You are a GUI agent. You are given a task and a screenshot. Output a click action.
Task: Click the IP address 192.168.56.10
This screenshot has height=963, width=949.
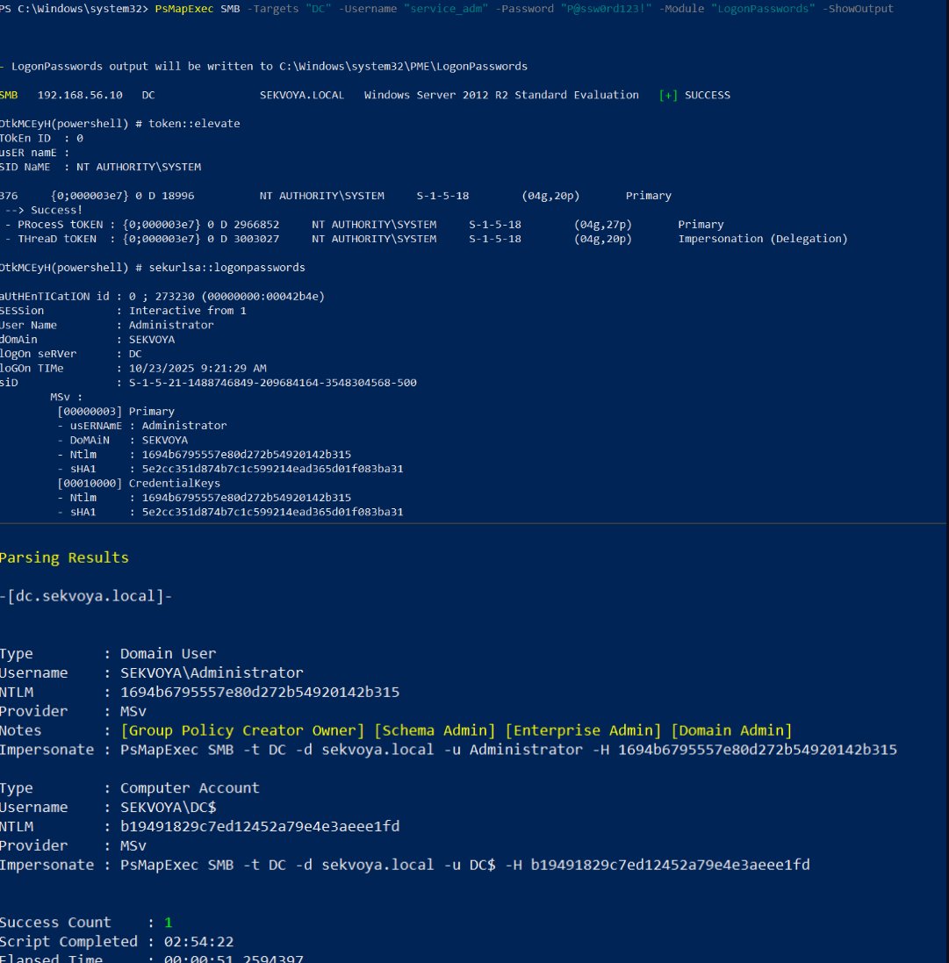point(80,95)
